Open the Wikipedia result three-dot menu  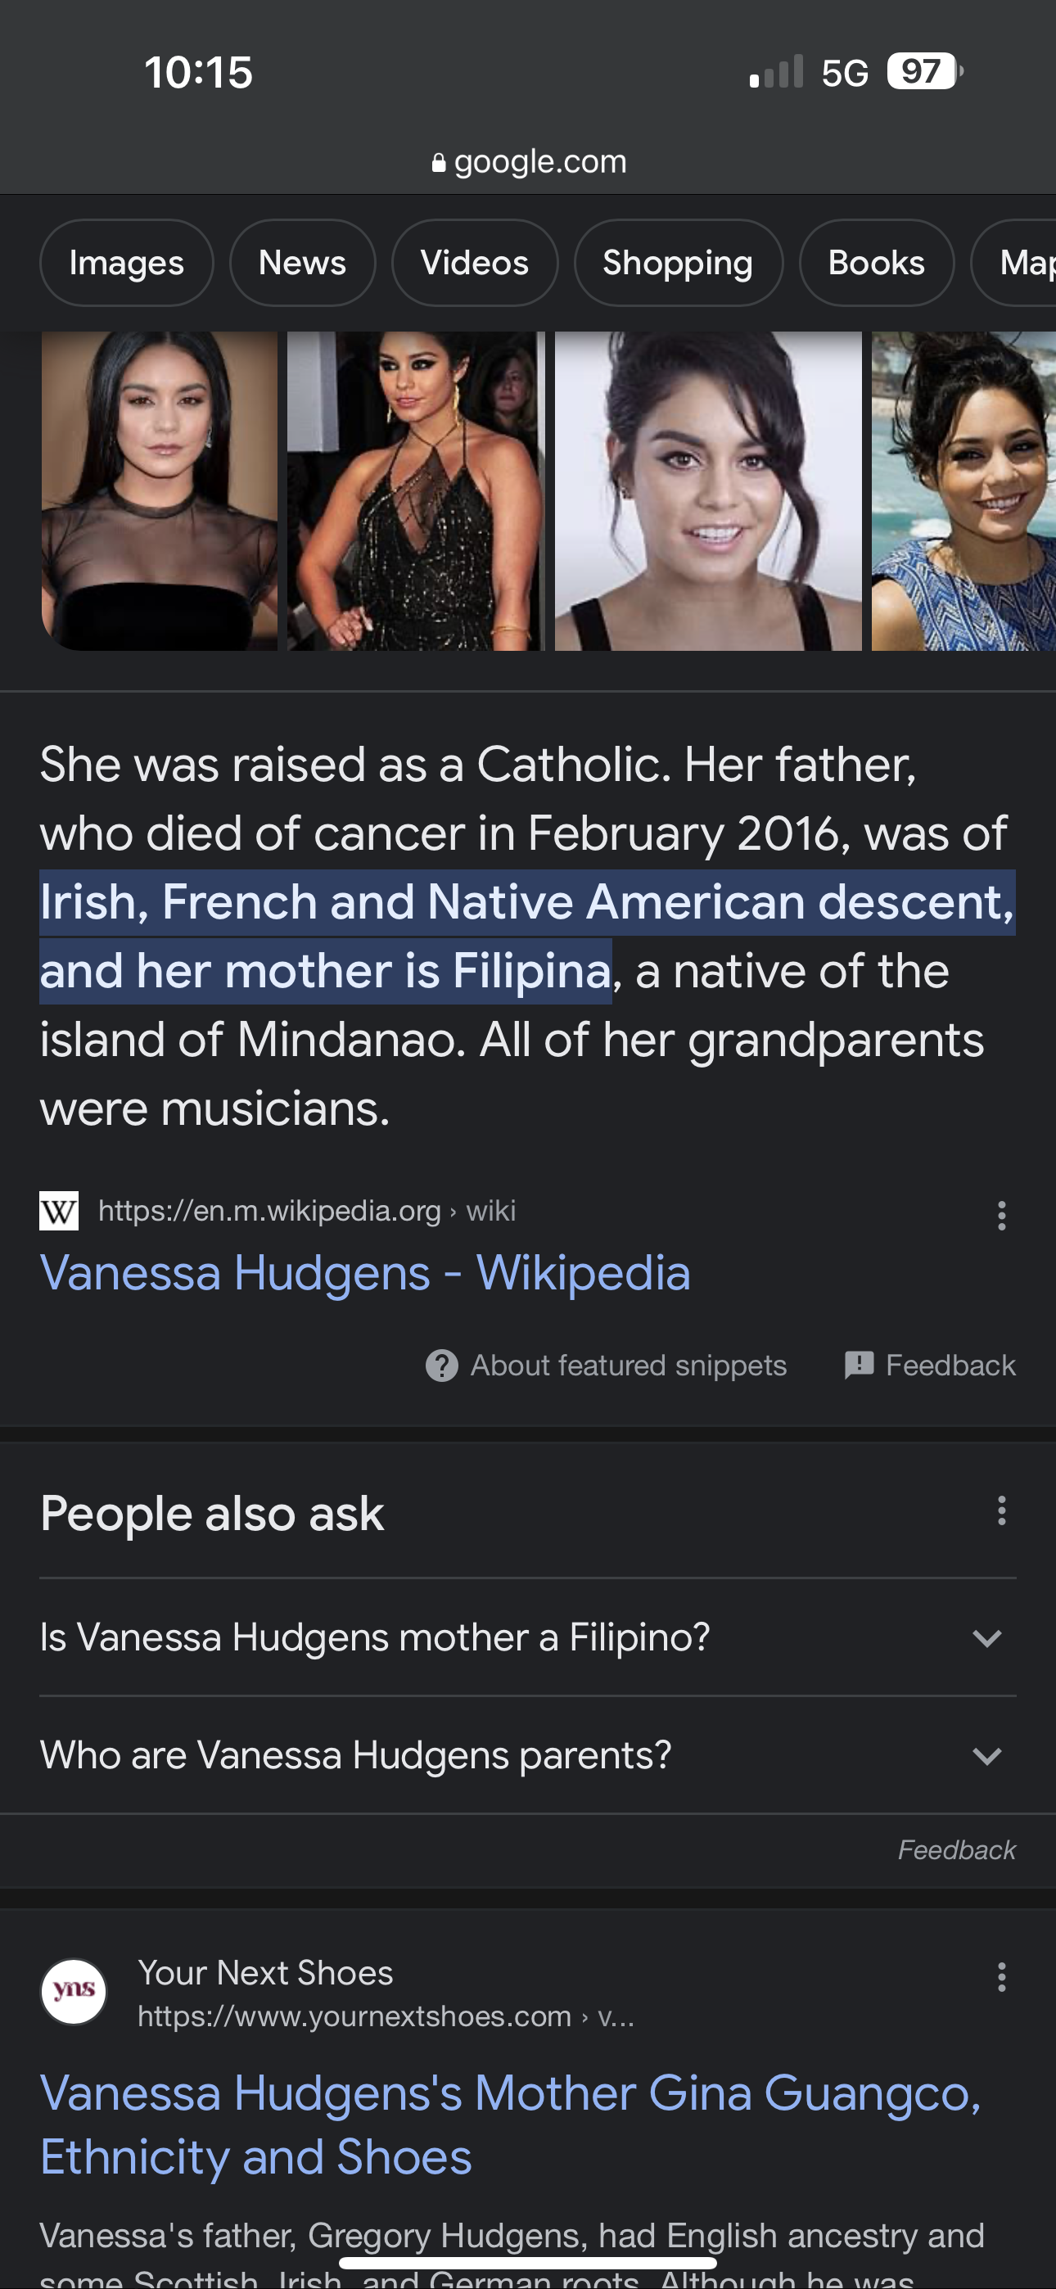coord(1001,1215)
